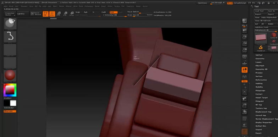Select the Rotate transform icon in top shelf
This screenshot has width=278, height=137.
coord(72,14)
